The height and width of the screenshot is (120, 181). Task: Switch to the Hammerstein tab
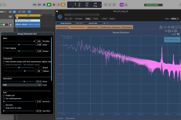pyautogui.click(x=93, y=27)
